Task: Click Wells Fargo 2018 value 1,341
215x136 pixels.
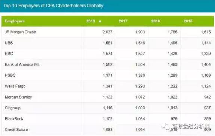Action: [108, 86]
